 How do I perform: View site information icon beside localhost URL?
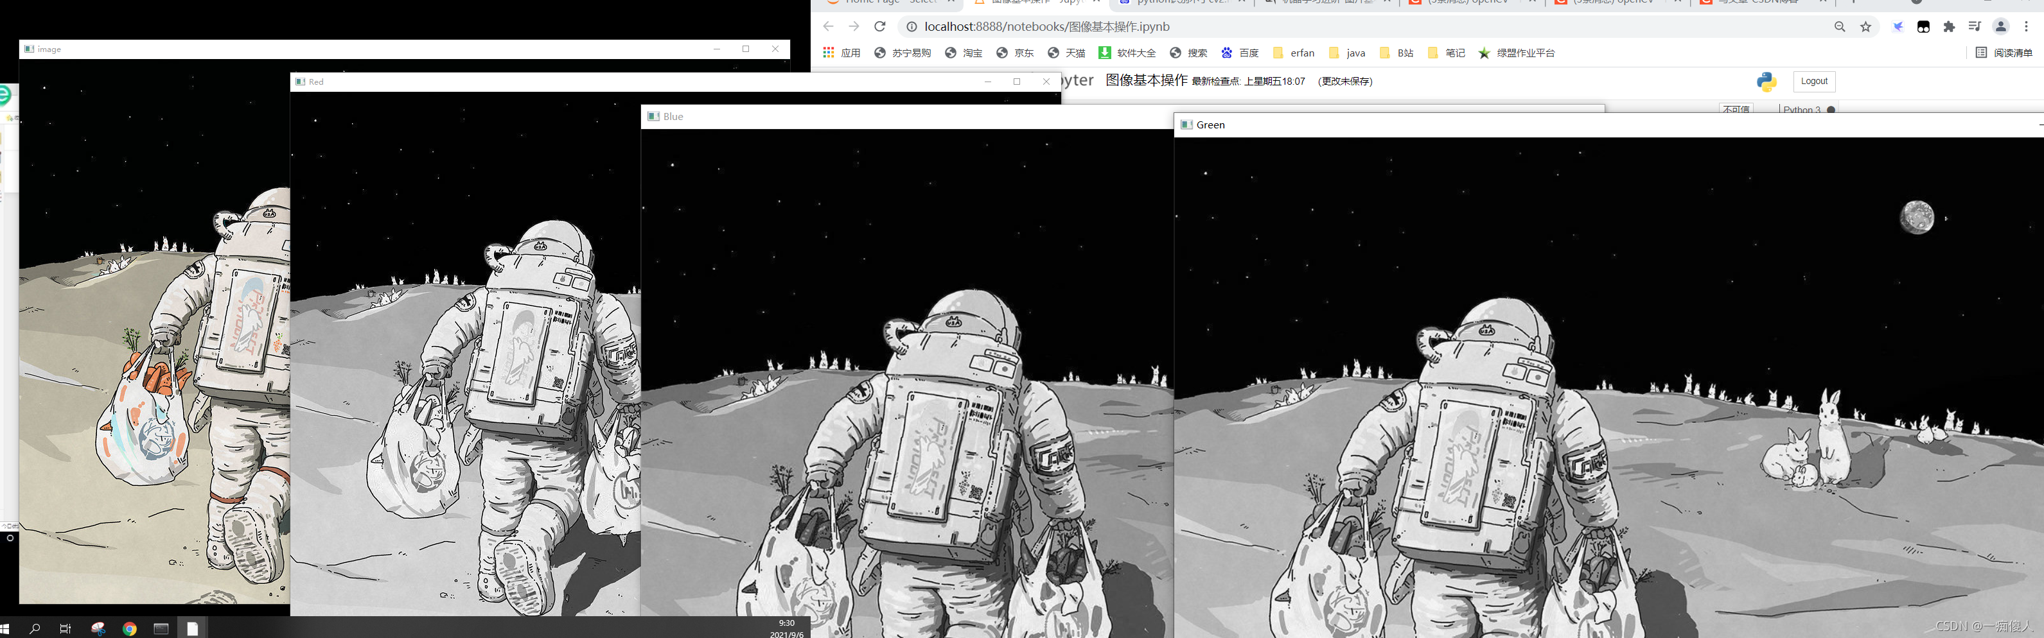tap(912, 27)
